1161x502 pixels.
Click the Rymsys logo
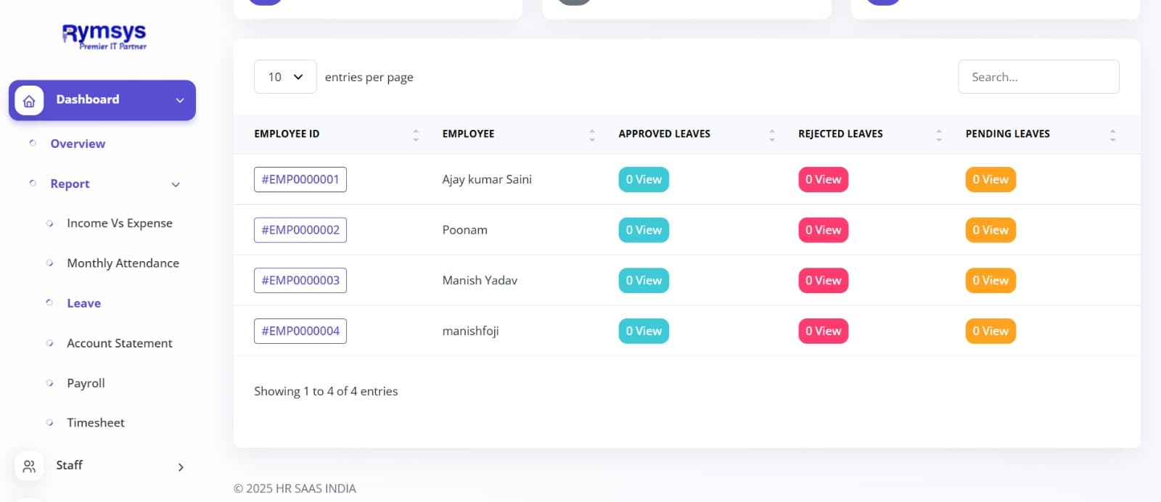(x=104, y=36)
